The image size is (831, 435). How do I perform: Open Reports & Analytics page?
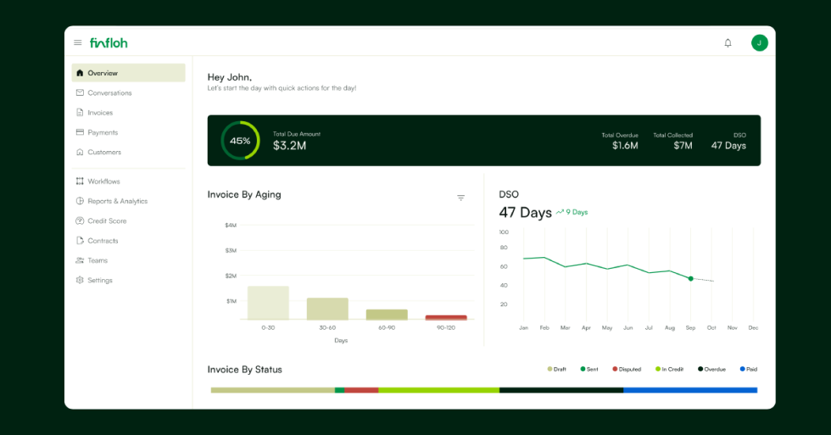(117, 202)
